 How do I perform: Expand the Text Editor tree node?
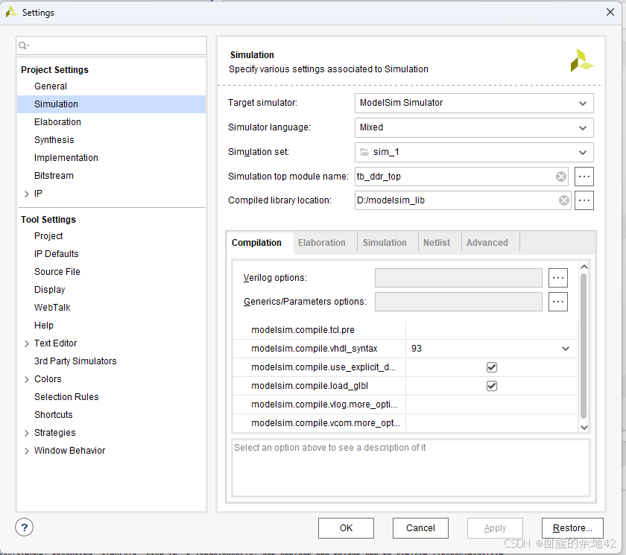(26, 343)
